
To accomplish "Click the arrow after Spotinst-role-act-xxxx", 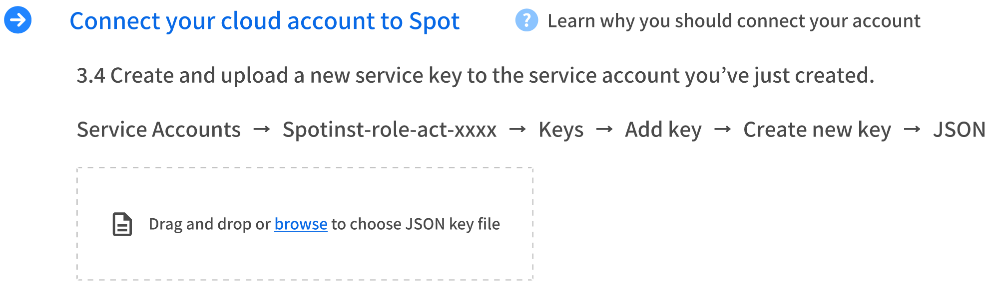I will pos(517,130).
